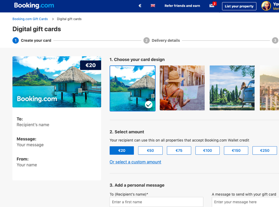Select the €50 amount

150,151
